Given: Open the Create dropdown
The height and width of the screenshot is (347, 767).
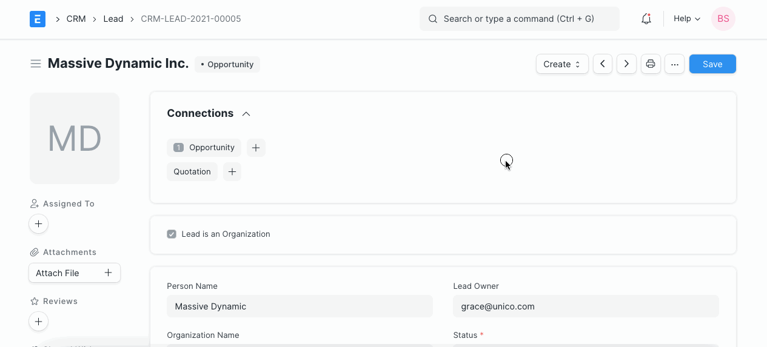Looking at the screenshot, I should (x=561, y=64).
